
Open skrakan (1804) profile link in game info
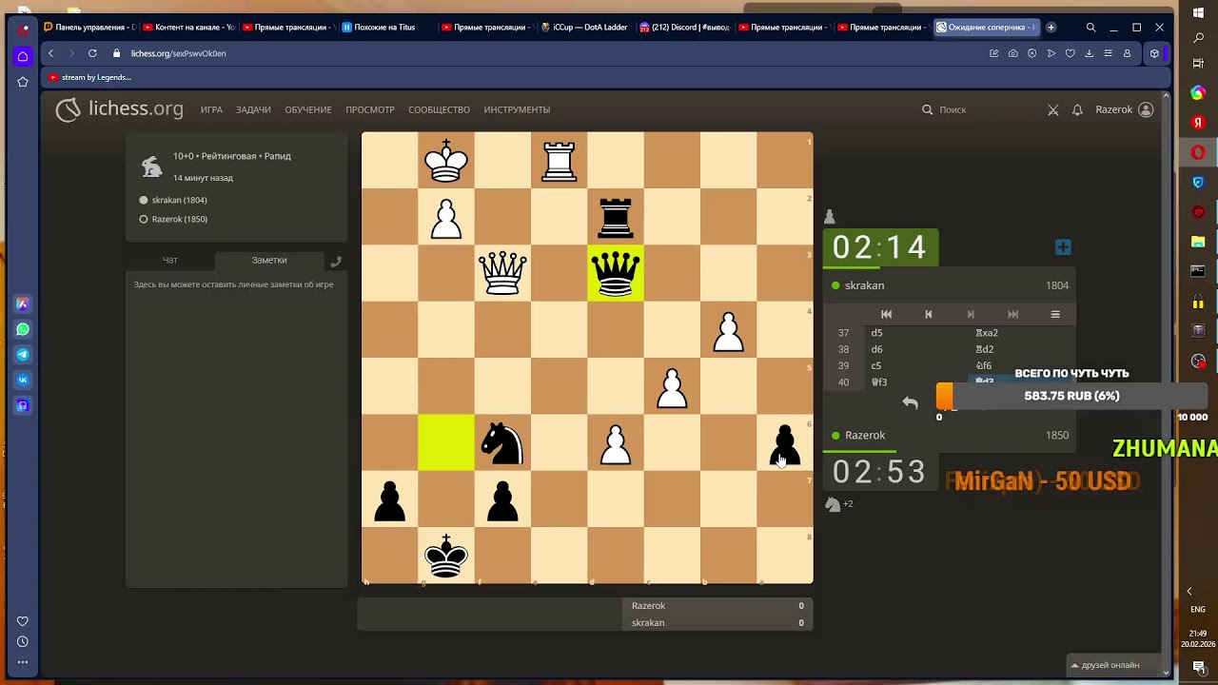179,200
